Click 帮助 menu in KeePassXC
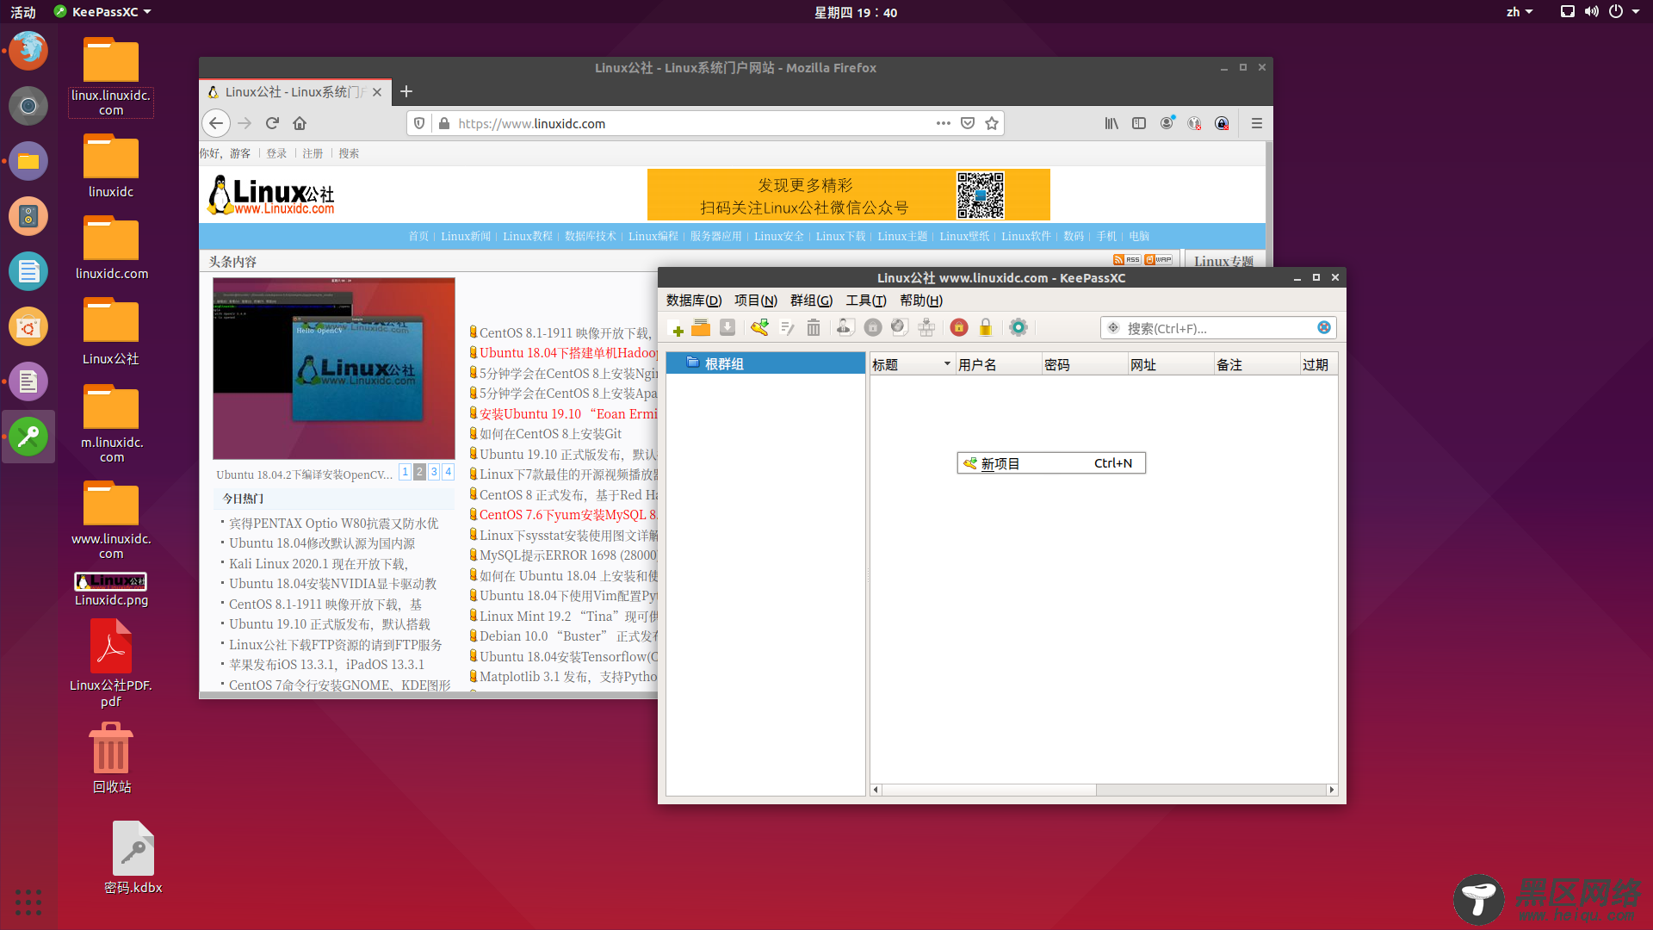The height and width of the screenshot is (930, 1653). (x=919, y=300)
